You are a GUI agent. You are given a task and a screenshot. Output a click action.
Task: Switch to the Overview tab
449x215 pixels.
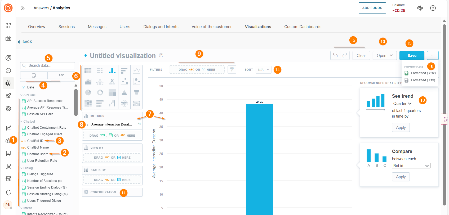37,27
